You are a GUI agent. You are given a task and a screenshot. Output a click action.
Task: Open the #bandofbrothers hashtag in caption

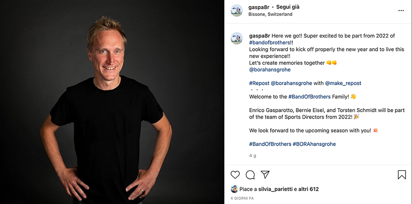pyautogui.click(x=269, y=42)
